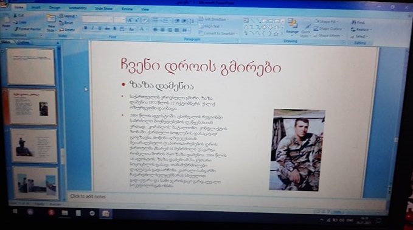
Task: Select the third slide thumbnail with statue
Action: 34,145
